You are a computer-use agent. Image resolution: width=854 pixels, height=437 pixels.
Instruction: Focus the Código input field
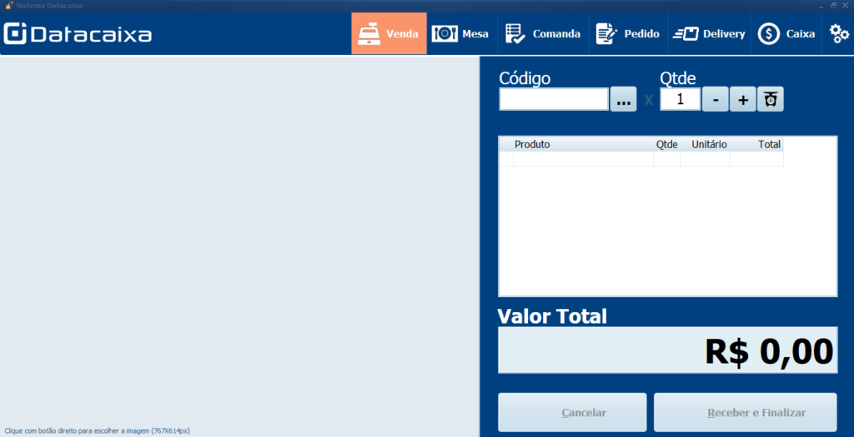[554, 99]
